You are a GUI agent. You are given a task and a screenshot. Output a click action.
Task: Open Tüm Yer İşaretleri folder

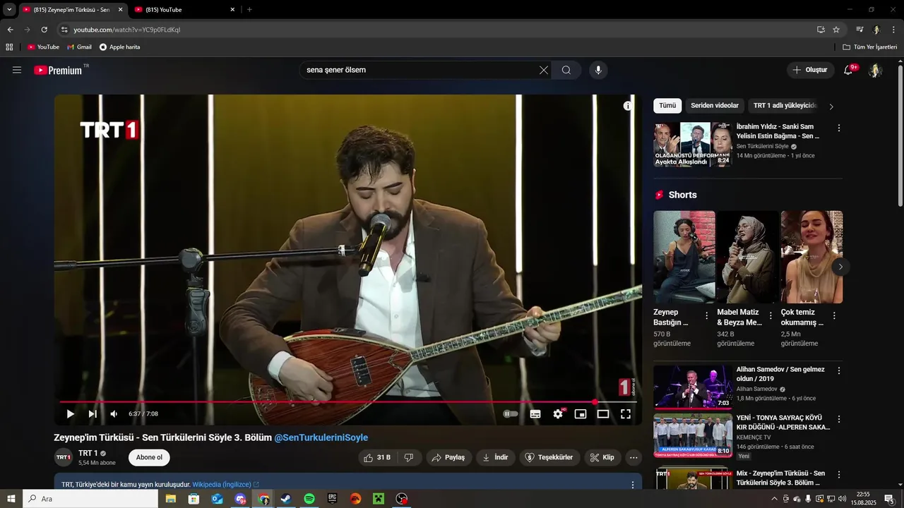(x=869, y=47)
